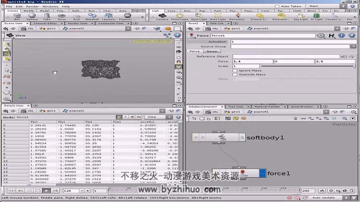The image size is (360, 202).
Task: Add a Geometry light from the shelf
Action: (x=237, y=16)
